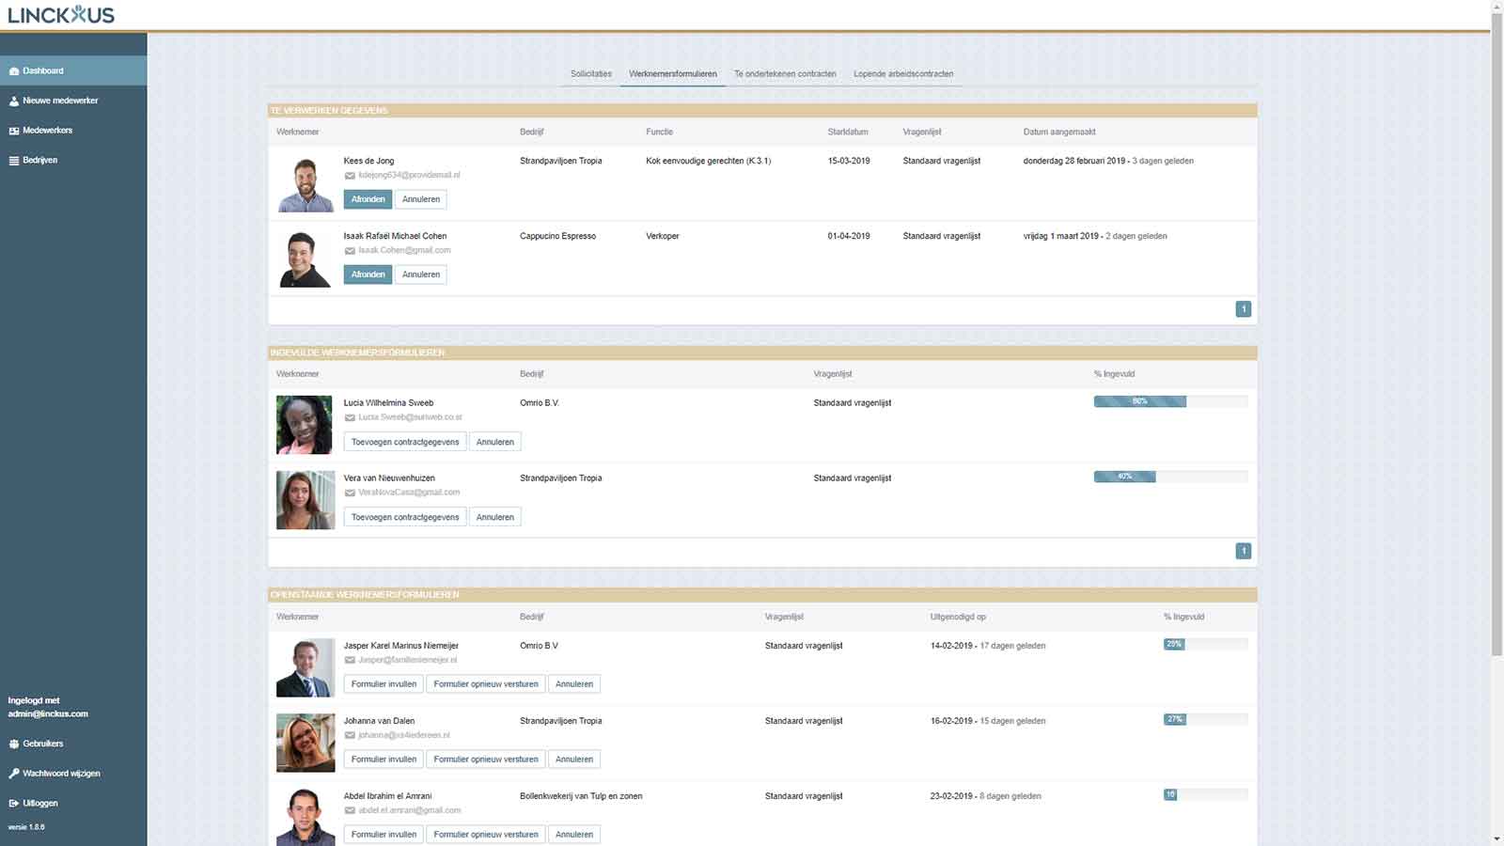Open the Te ondertekenen contracten tab
This screenshot has height=846, width=1504.
785,74
